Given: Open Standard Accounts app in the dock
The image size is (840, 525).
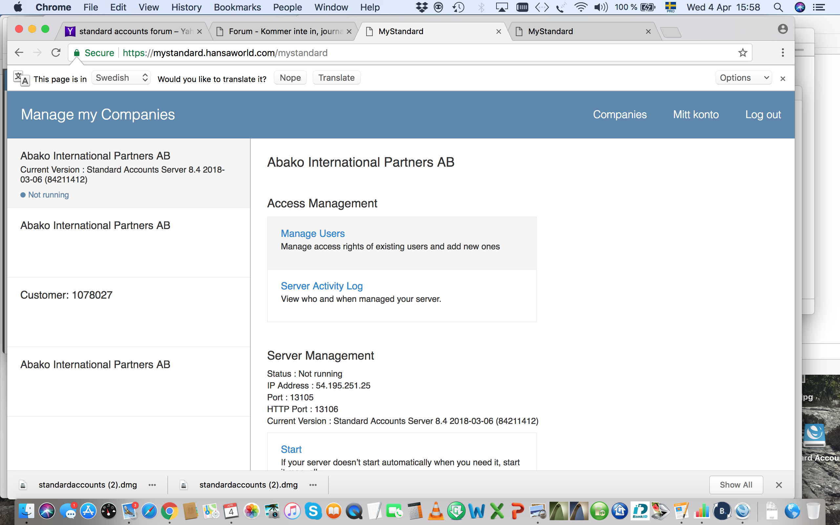Looking at the screenshot, I should click(x=743, y=511).
